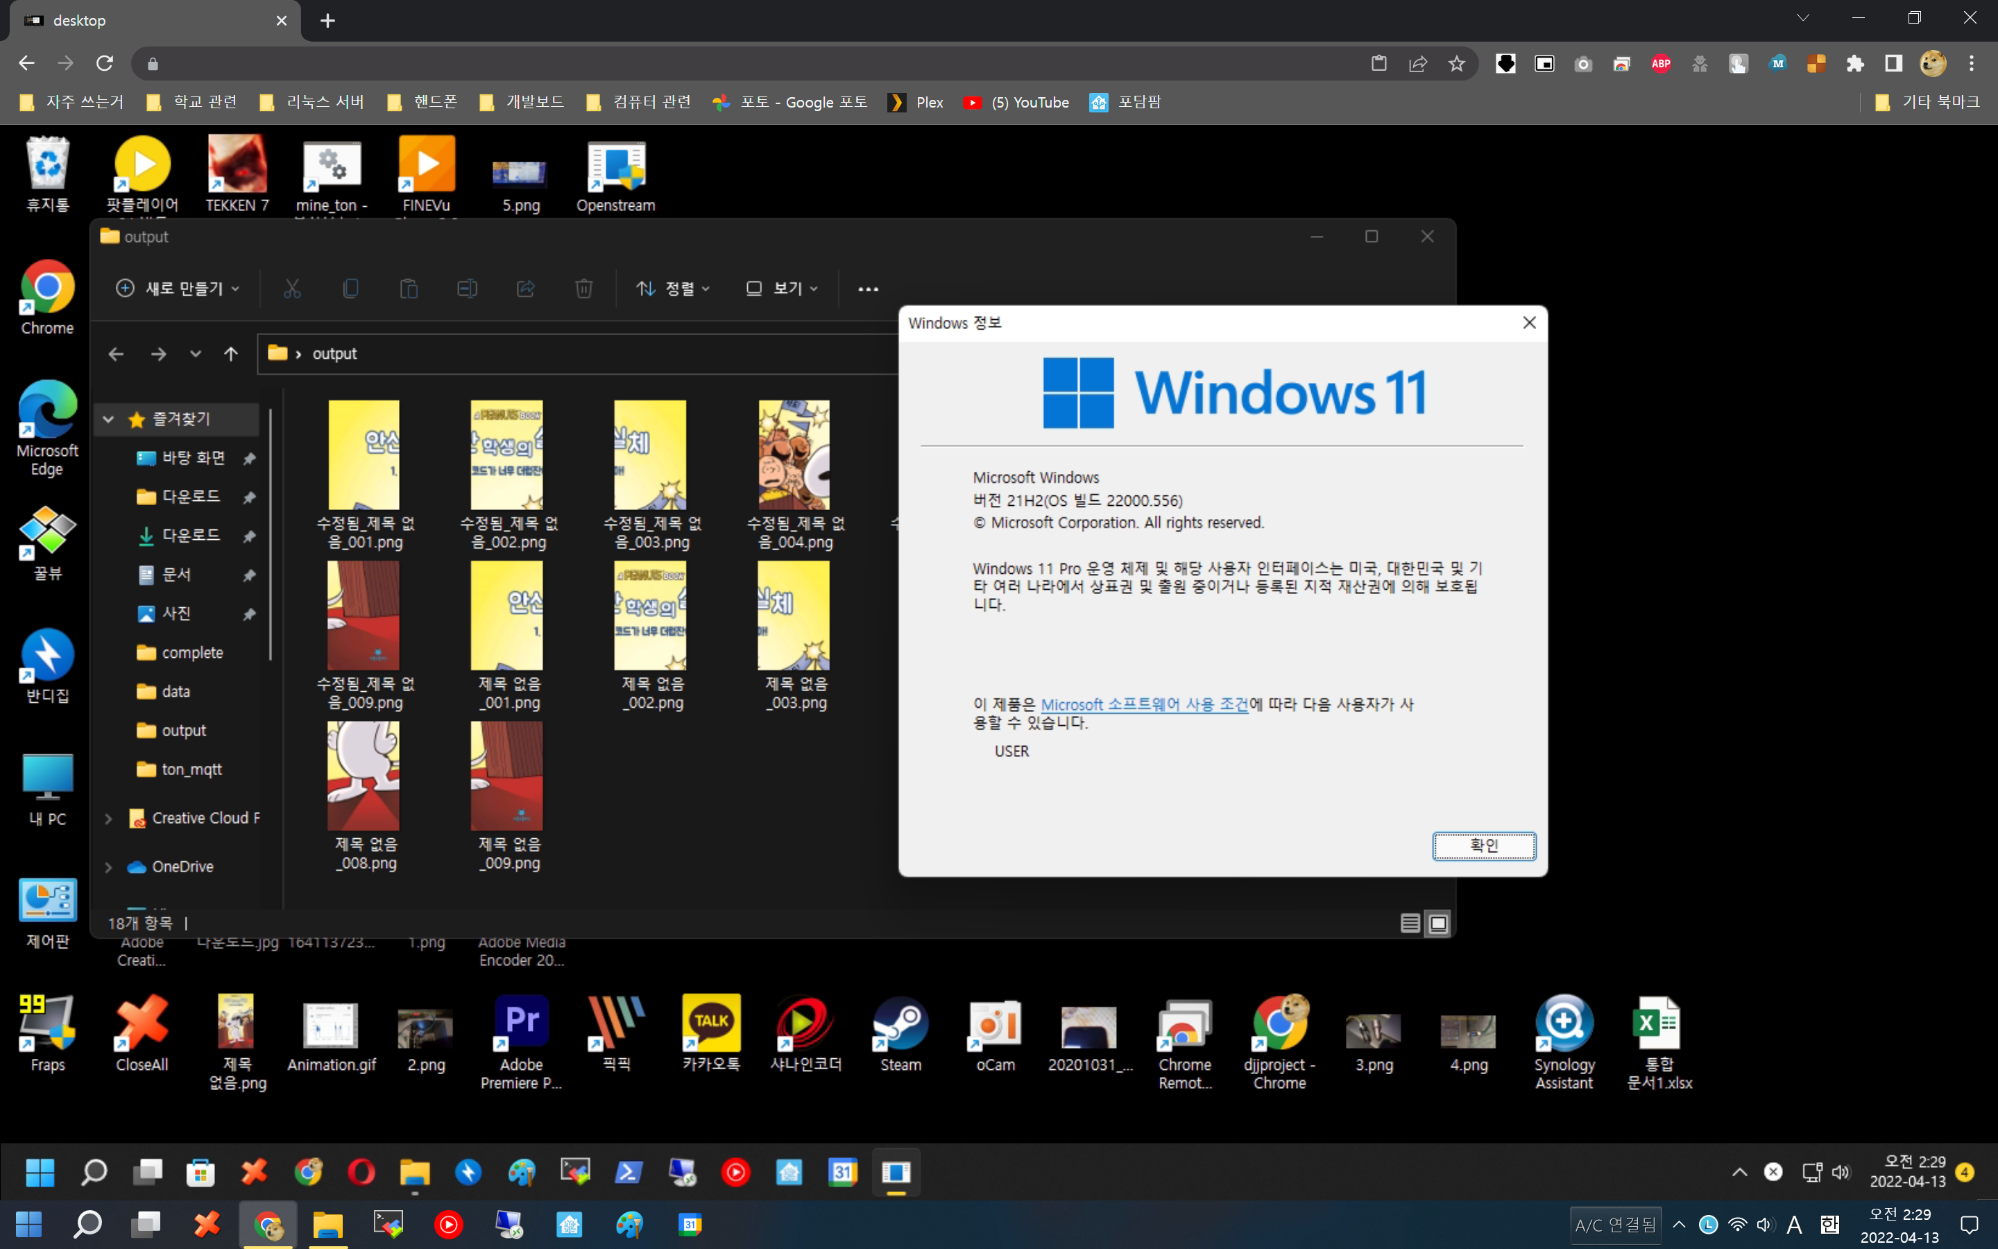Expand the OneDrive tree node
Screen dimensions: 1998x1249
(108, 867)
